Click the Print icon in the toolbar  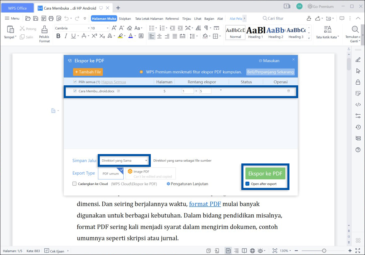tap(51, 18)
